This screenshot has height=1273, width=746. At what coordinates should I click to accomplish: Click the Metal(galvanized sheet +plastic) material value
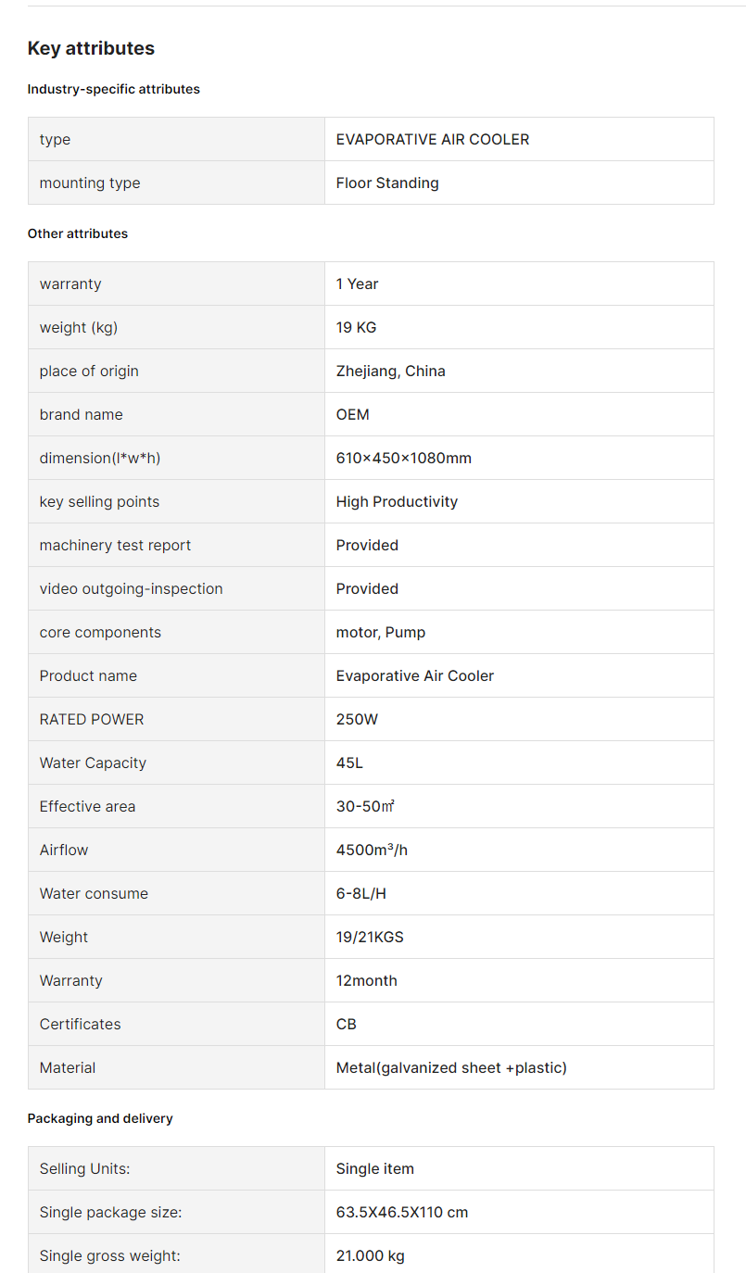451,1067
